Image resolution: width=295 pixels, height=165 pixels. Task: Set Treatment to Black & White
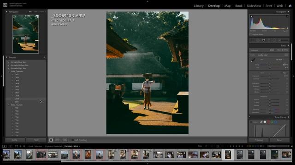coord(283,50)
